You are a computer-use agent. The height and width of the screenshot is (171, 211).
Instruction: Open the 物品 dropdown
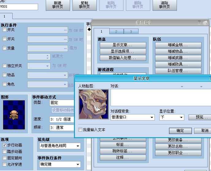tap(48, 75)
